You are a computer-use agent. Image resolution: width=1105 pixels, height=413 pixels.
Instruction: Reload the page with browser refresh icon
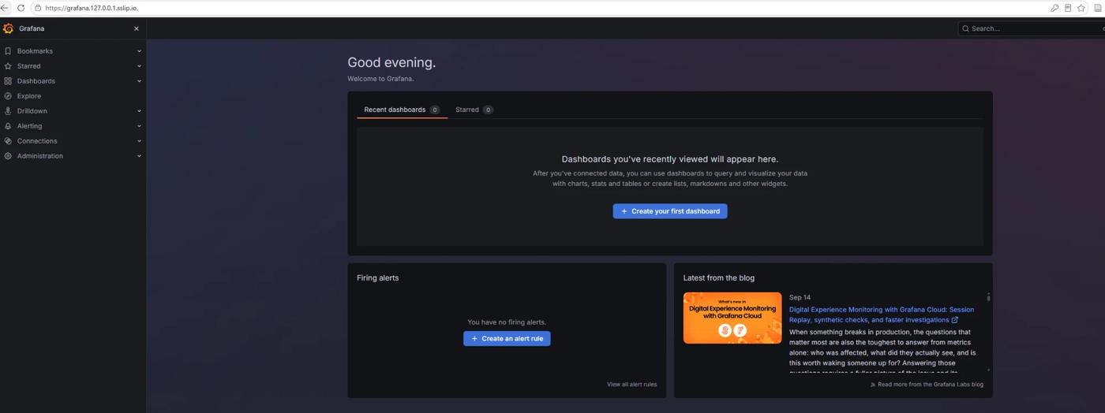pos(21,8)
